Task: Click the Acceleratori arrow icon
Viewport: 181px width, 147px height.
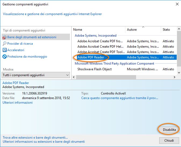Action: click(5, 50)
